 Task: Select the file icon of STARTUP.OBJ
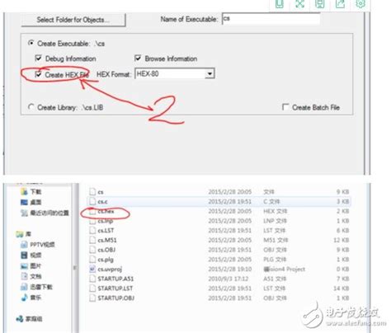92,298
